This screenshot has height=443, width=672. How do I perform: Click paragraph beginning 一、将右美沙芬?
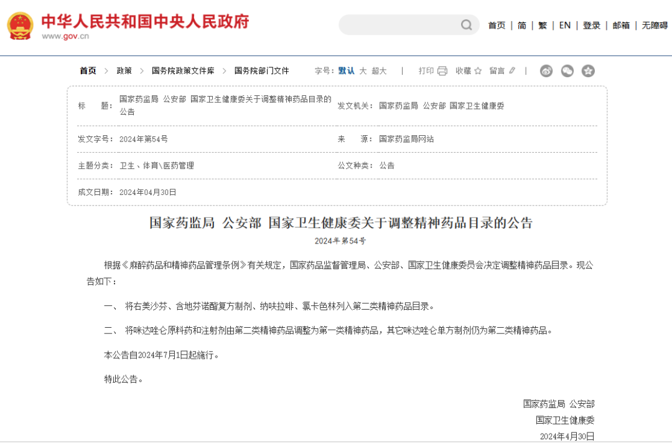[269, 307]
